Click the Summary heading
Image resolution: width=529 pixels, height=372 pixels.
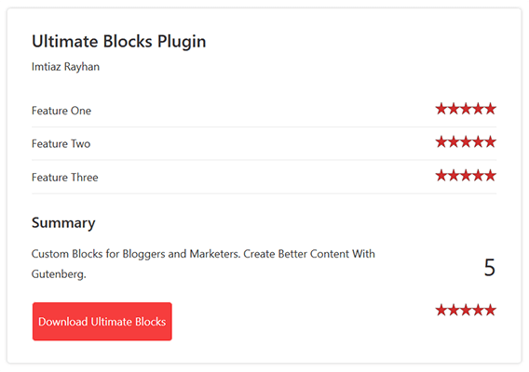click(x=63, y=223)
